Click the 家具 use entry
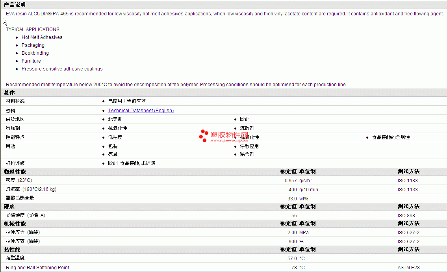This screenshot has height=272, width=447. (x=113, y=154)
